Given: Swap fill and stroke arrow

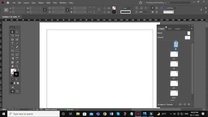Looking at the screenshot, I should click(19, 70).
